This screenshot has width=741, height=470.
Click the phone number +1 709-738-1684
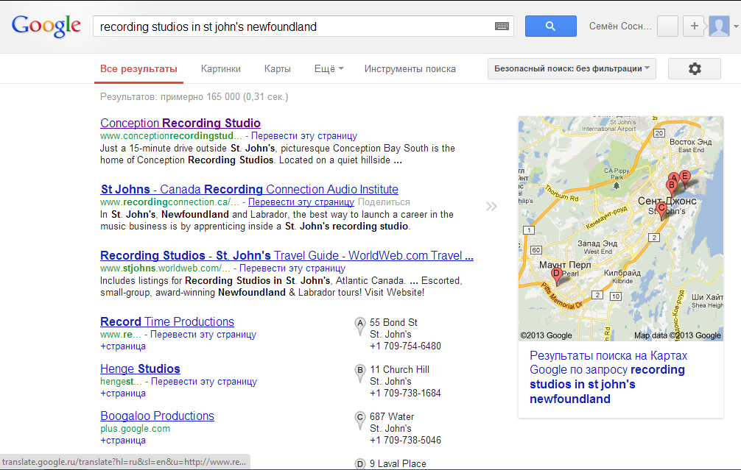tap(405, 393)
